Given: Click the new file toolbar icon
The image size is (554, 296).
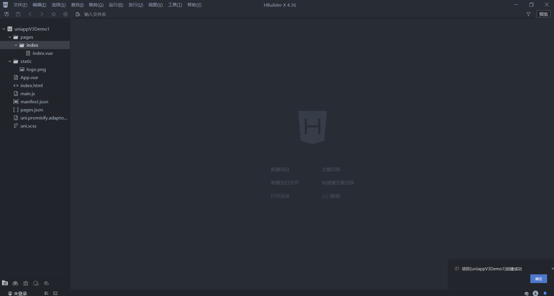Looking at the screenshot, I should coord(6,14).
